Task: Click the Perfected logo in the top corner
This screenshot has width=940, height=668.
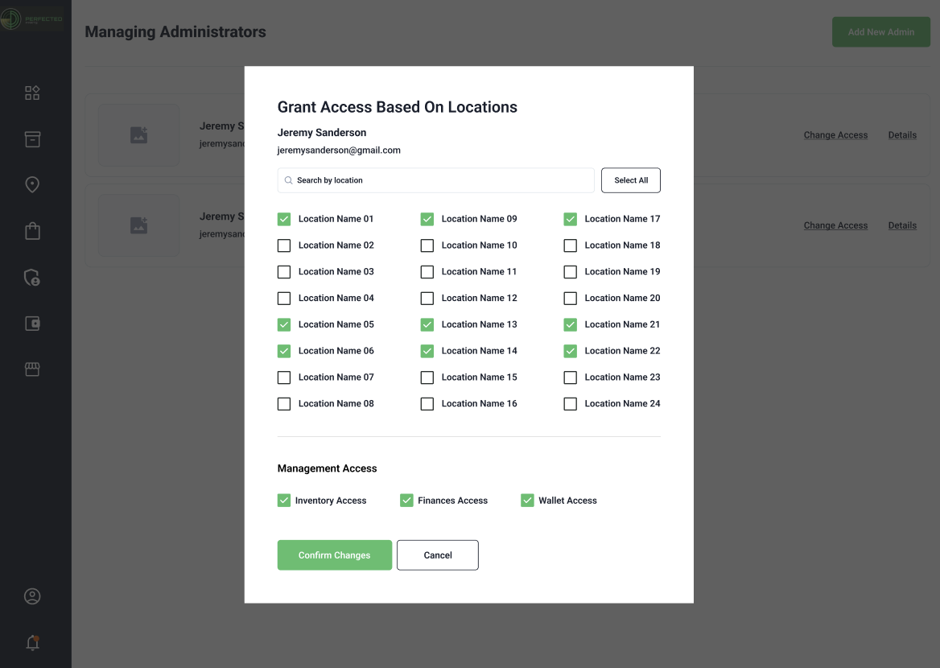Action: [x=32, y=18]
